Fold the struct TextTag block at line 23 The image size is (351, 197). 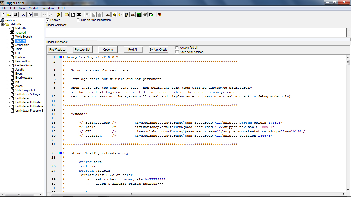61,153
